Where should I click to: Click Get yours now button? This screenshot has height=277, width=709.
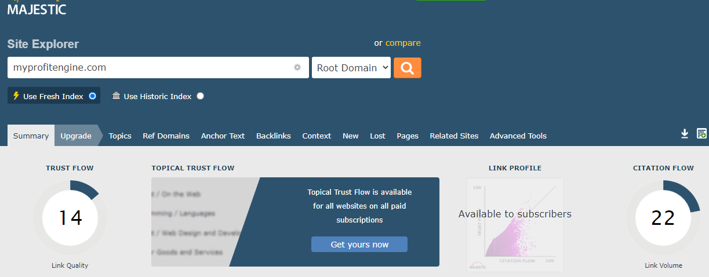click(x=359, y=245)
